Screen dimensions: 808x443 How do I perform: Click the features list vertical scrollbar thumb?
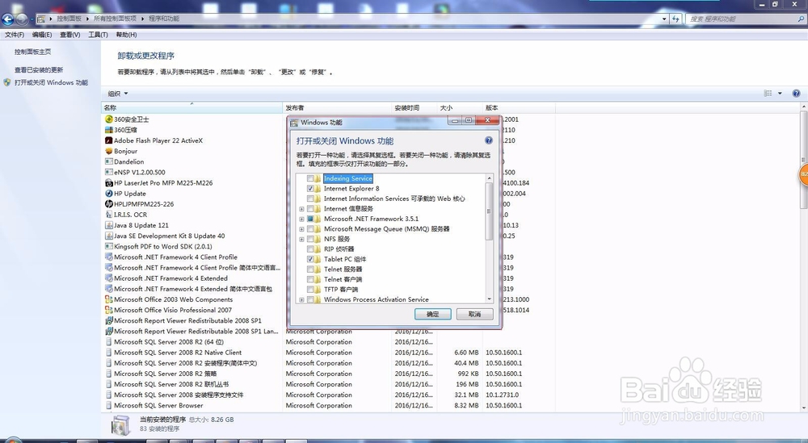[x=489, y=211]
